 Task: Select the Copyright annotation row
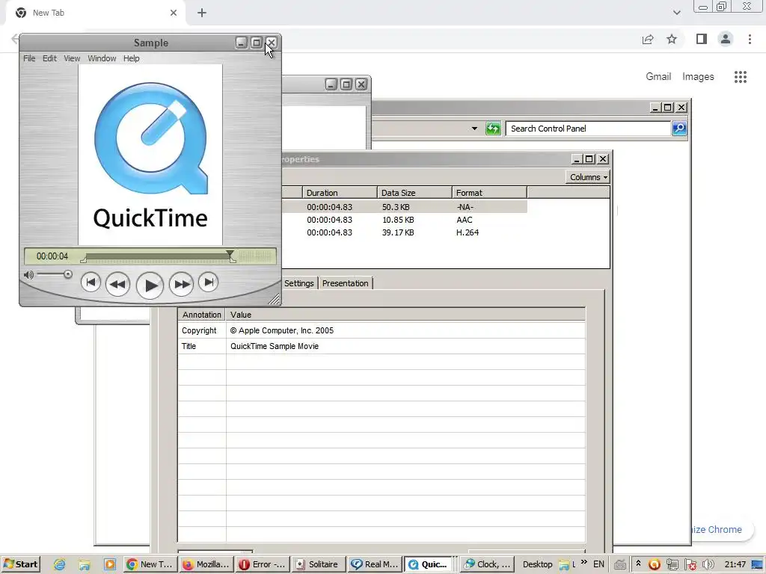click(x=382, y=330)
